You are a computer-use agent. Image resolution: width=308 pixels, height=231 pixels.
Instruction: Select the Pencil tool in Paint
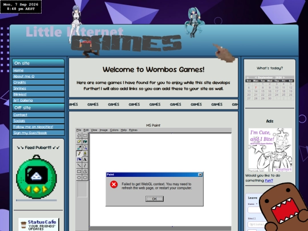(79, 153)
